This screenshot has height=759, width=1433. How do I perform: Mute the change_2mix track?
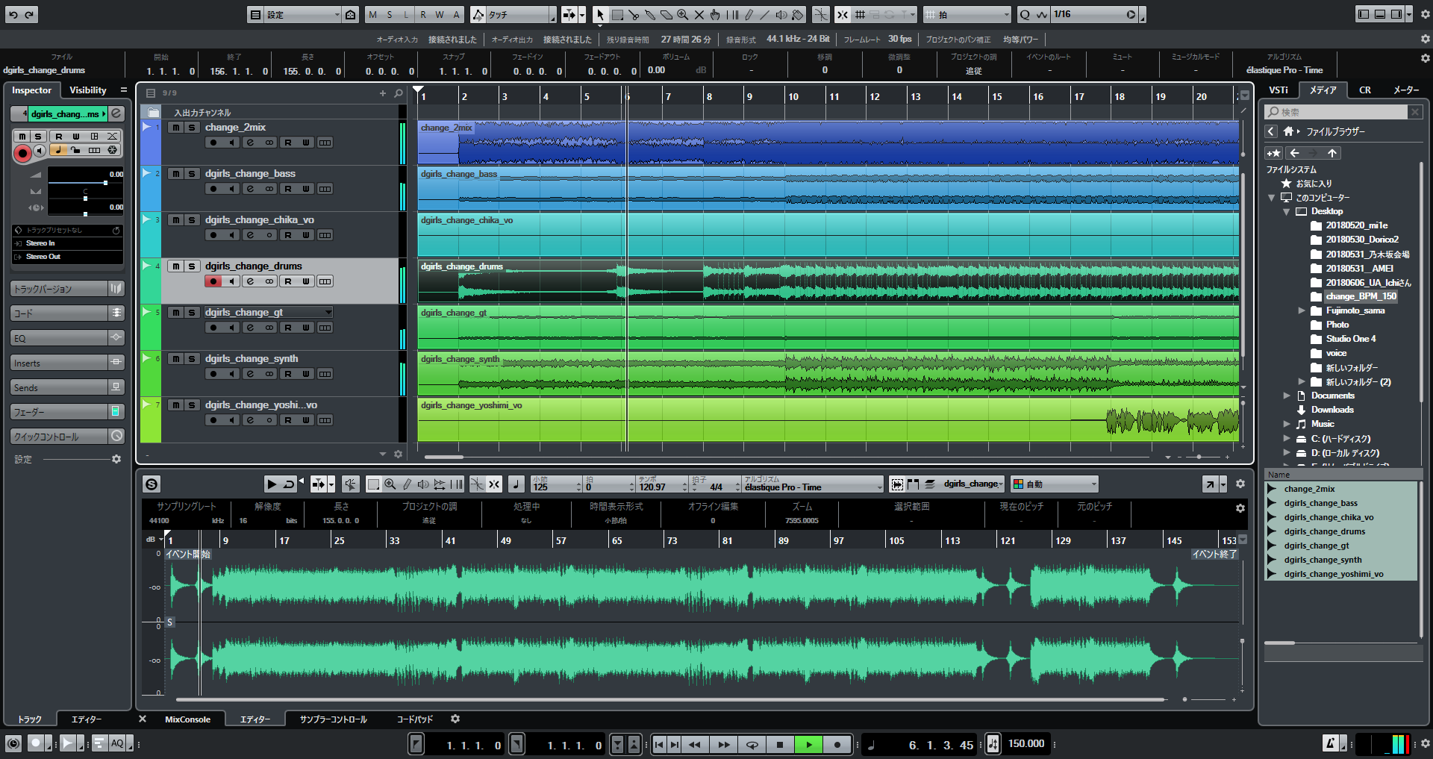click(175, 128)
